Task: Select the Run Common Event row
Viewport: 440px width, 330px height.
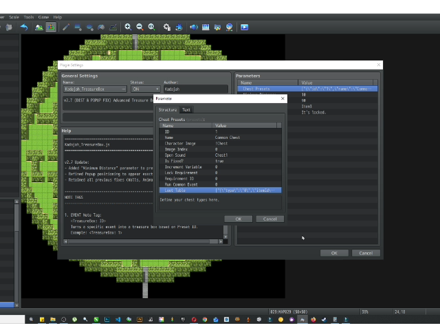Action: 220,184
